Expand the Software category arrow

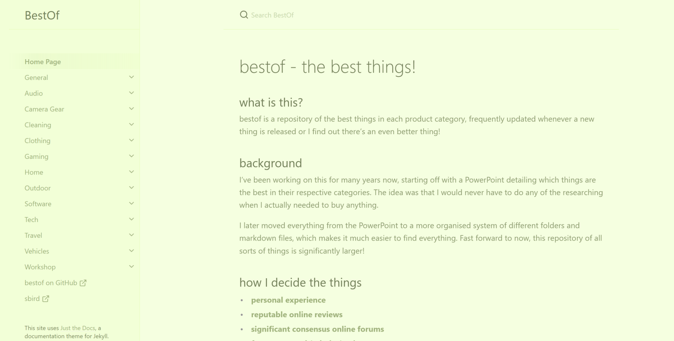(x=131, y=203)
